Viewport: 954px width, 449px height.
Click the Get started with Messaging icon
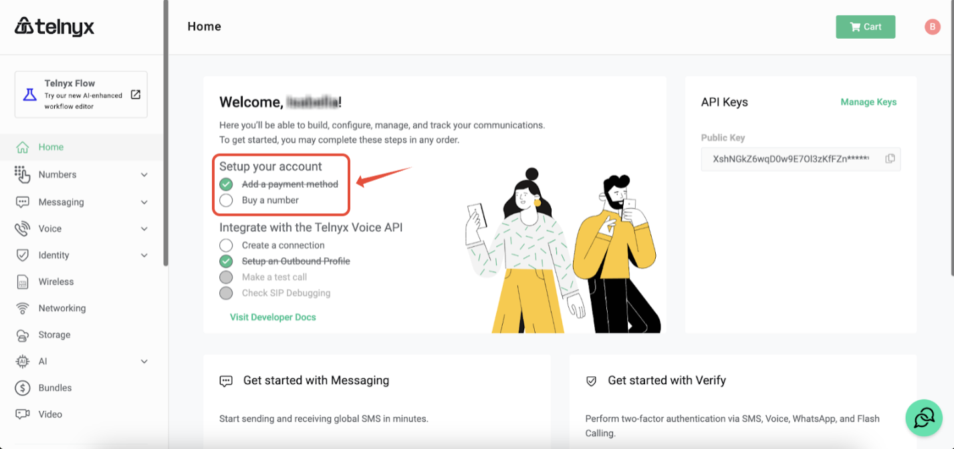click(226, 381)
